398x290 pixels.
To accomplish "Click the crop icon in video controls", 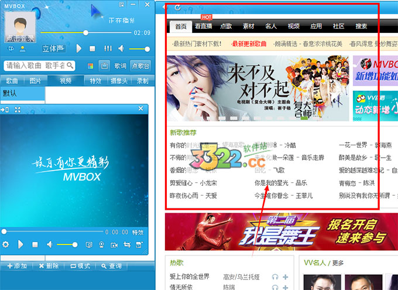I will click(x=127, y=245).
